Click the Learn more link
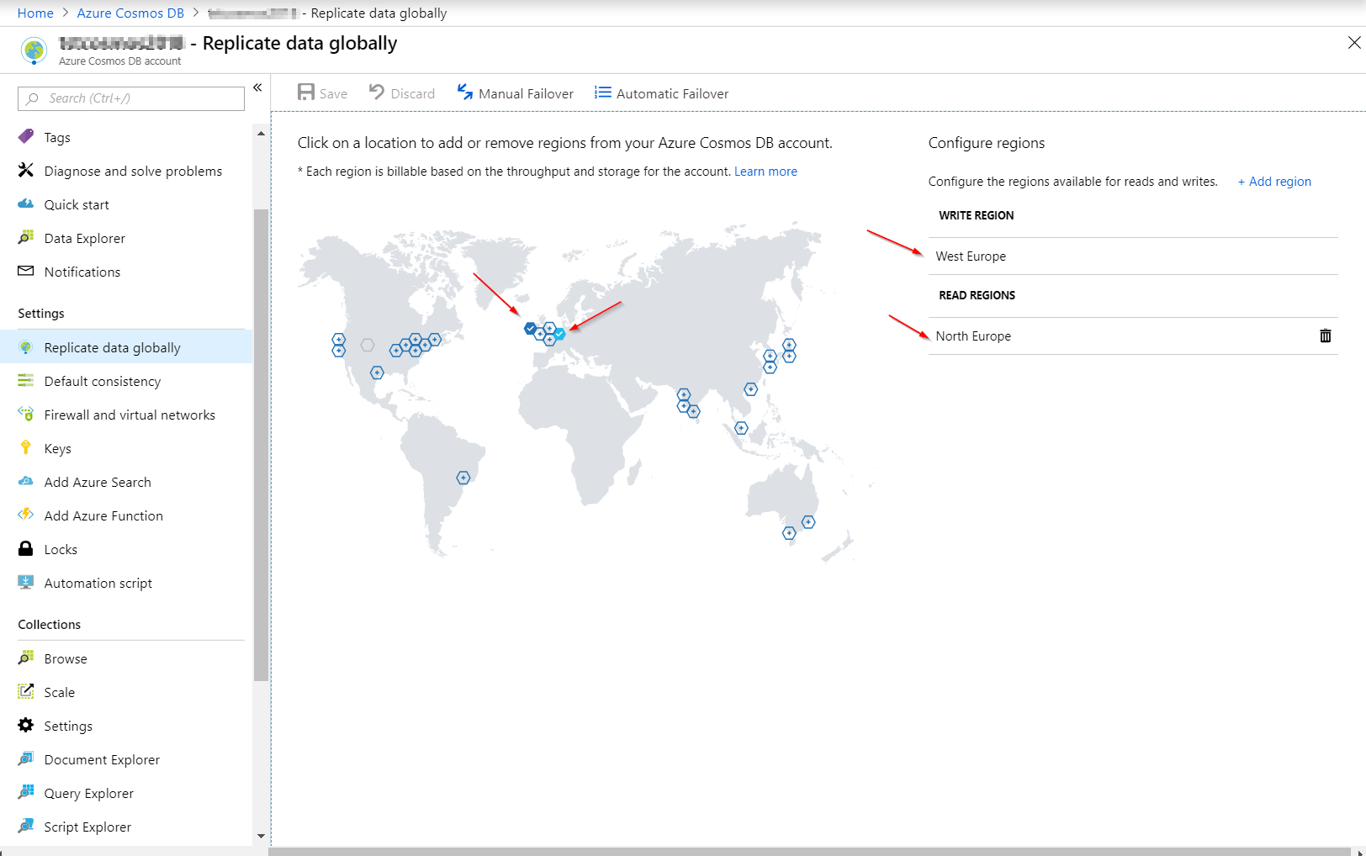 pos(765,172)
